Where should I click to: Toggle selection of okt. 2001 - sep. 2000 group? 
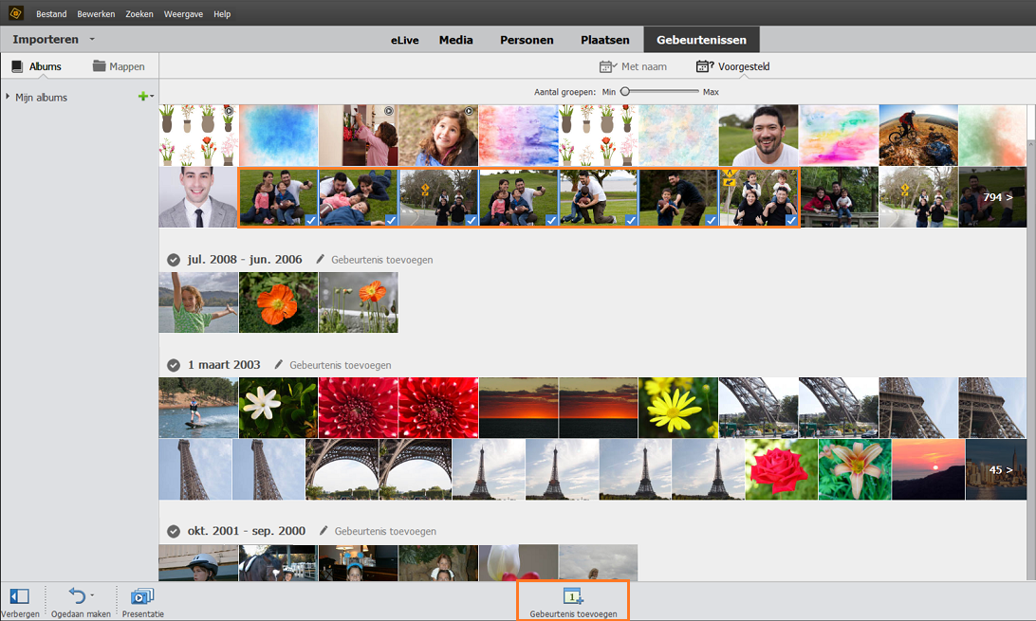[173, 531]
